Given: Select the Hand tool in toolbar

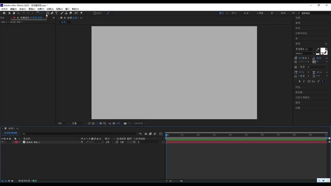Looking at the screenshot, I should [x=14, y=13].
